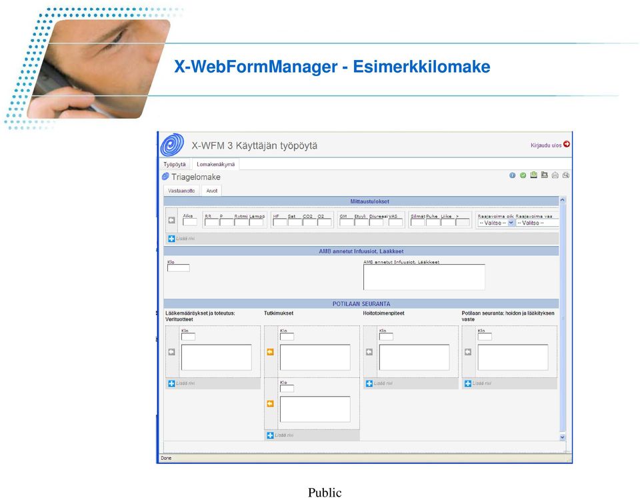Click scrollbar up arrow of form panel

562,200
